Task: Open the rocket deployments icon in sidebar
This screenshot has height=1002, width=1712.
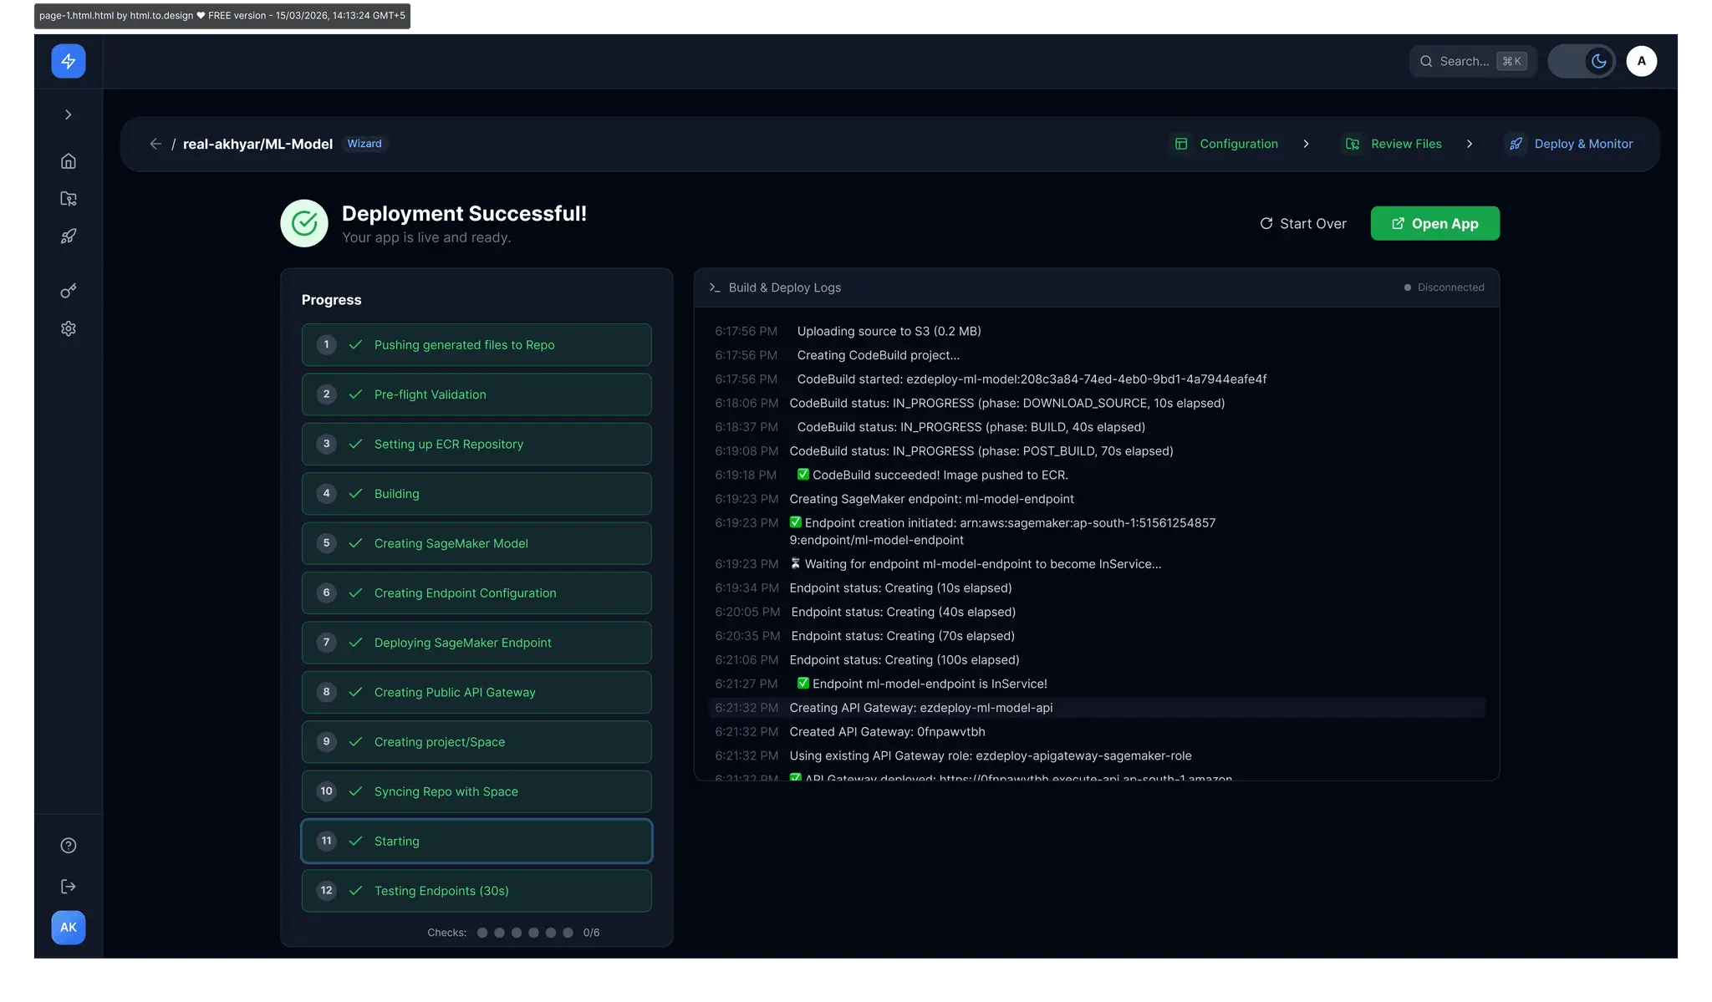Action: click(x=69, y=237)
